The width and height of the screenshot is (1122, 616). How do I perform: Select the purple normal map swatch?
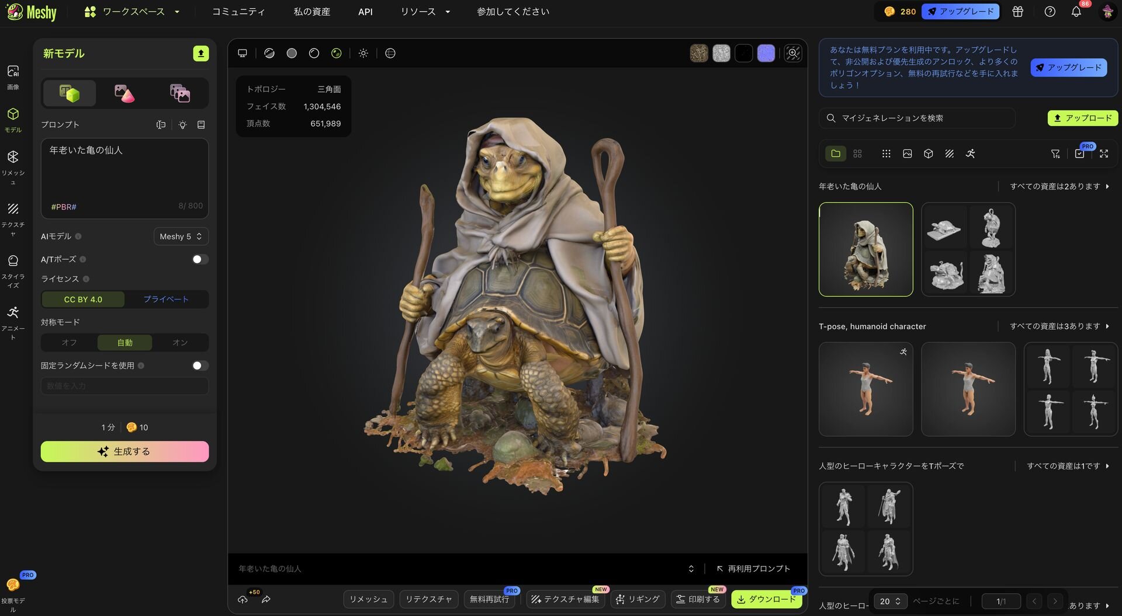click(766, 53)
